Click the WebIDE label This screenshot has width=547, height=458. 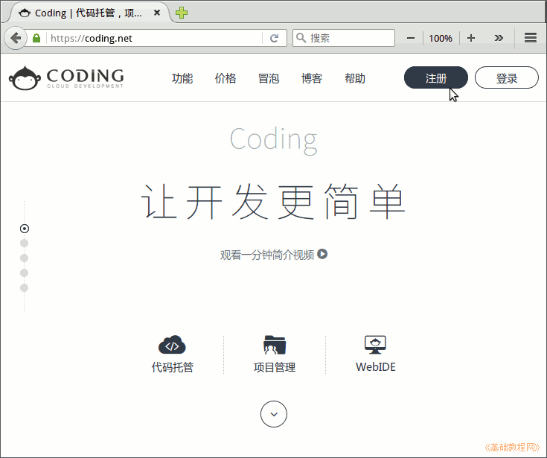click(375, 367)
